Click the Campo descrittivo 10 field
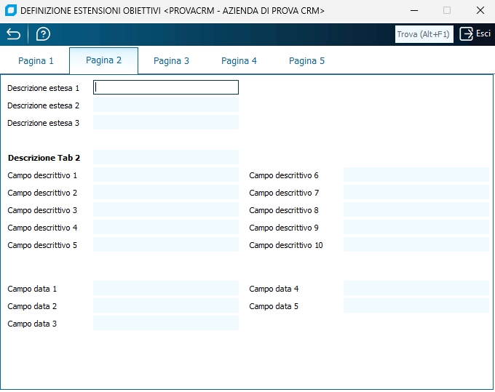The image size is (495, 392). pyautogui.click(x=416, y=244)
